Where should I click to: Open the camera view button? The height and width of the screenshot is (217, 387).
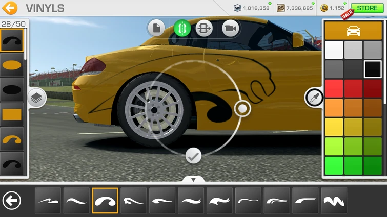[230, 28]
